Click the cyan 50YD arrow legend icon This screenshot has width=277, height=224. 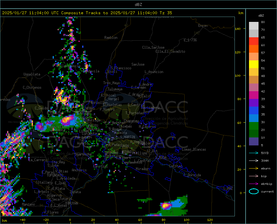click(254, 153)
